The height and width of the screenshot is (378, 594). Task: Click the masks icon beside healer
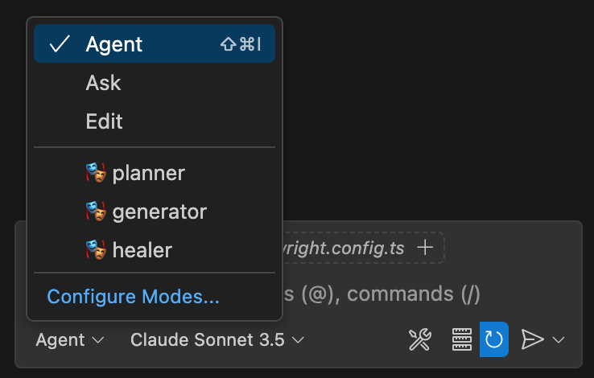tap(96, 250)
